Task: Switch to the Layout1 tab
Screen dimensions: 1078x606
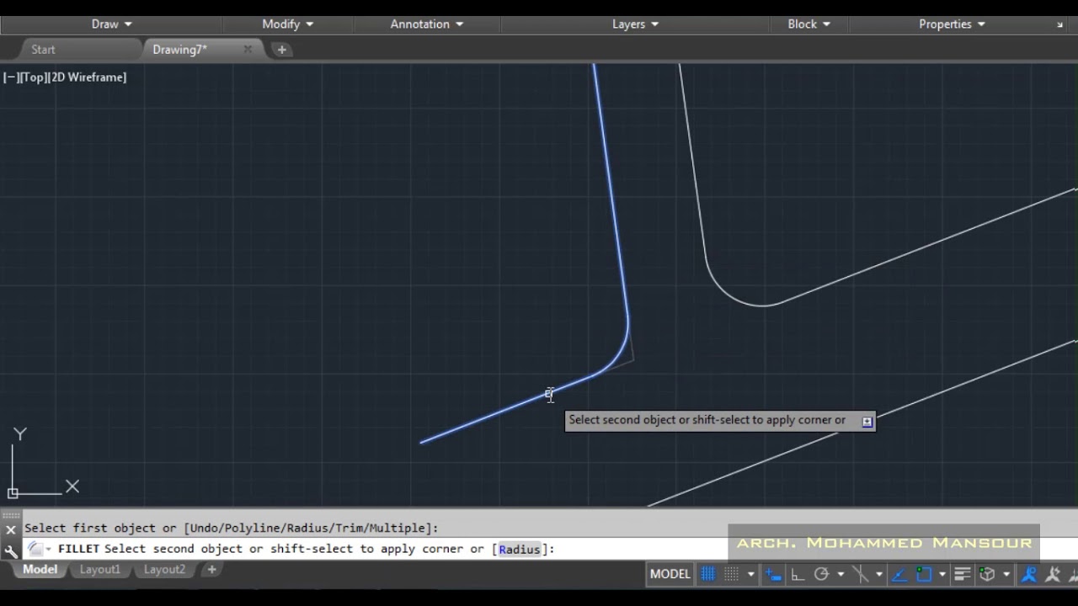Action: coord(99,570)
